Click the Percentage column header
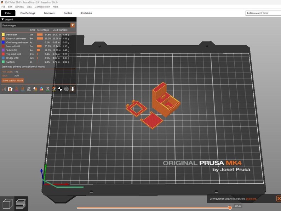Screen dimensions: 281x211 43,30
